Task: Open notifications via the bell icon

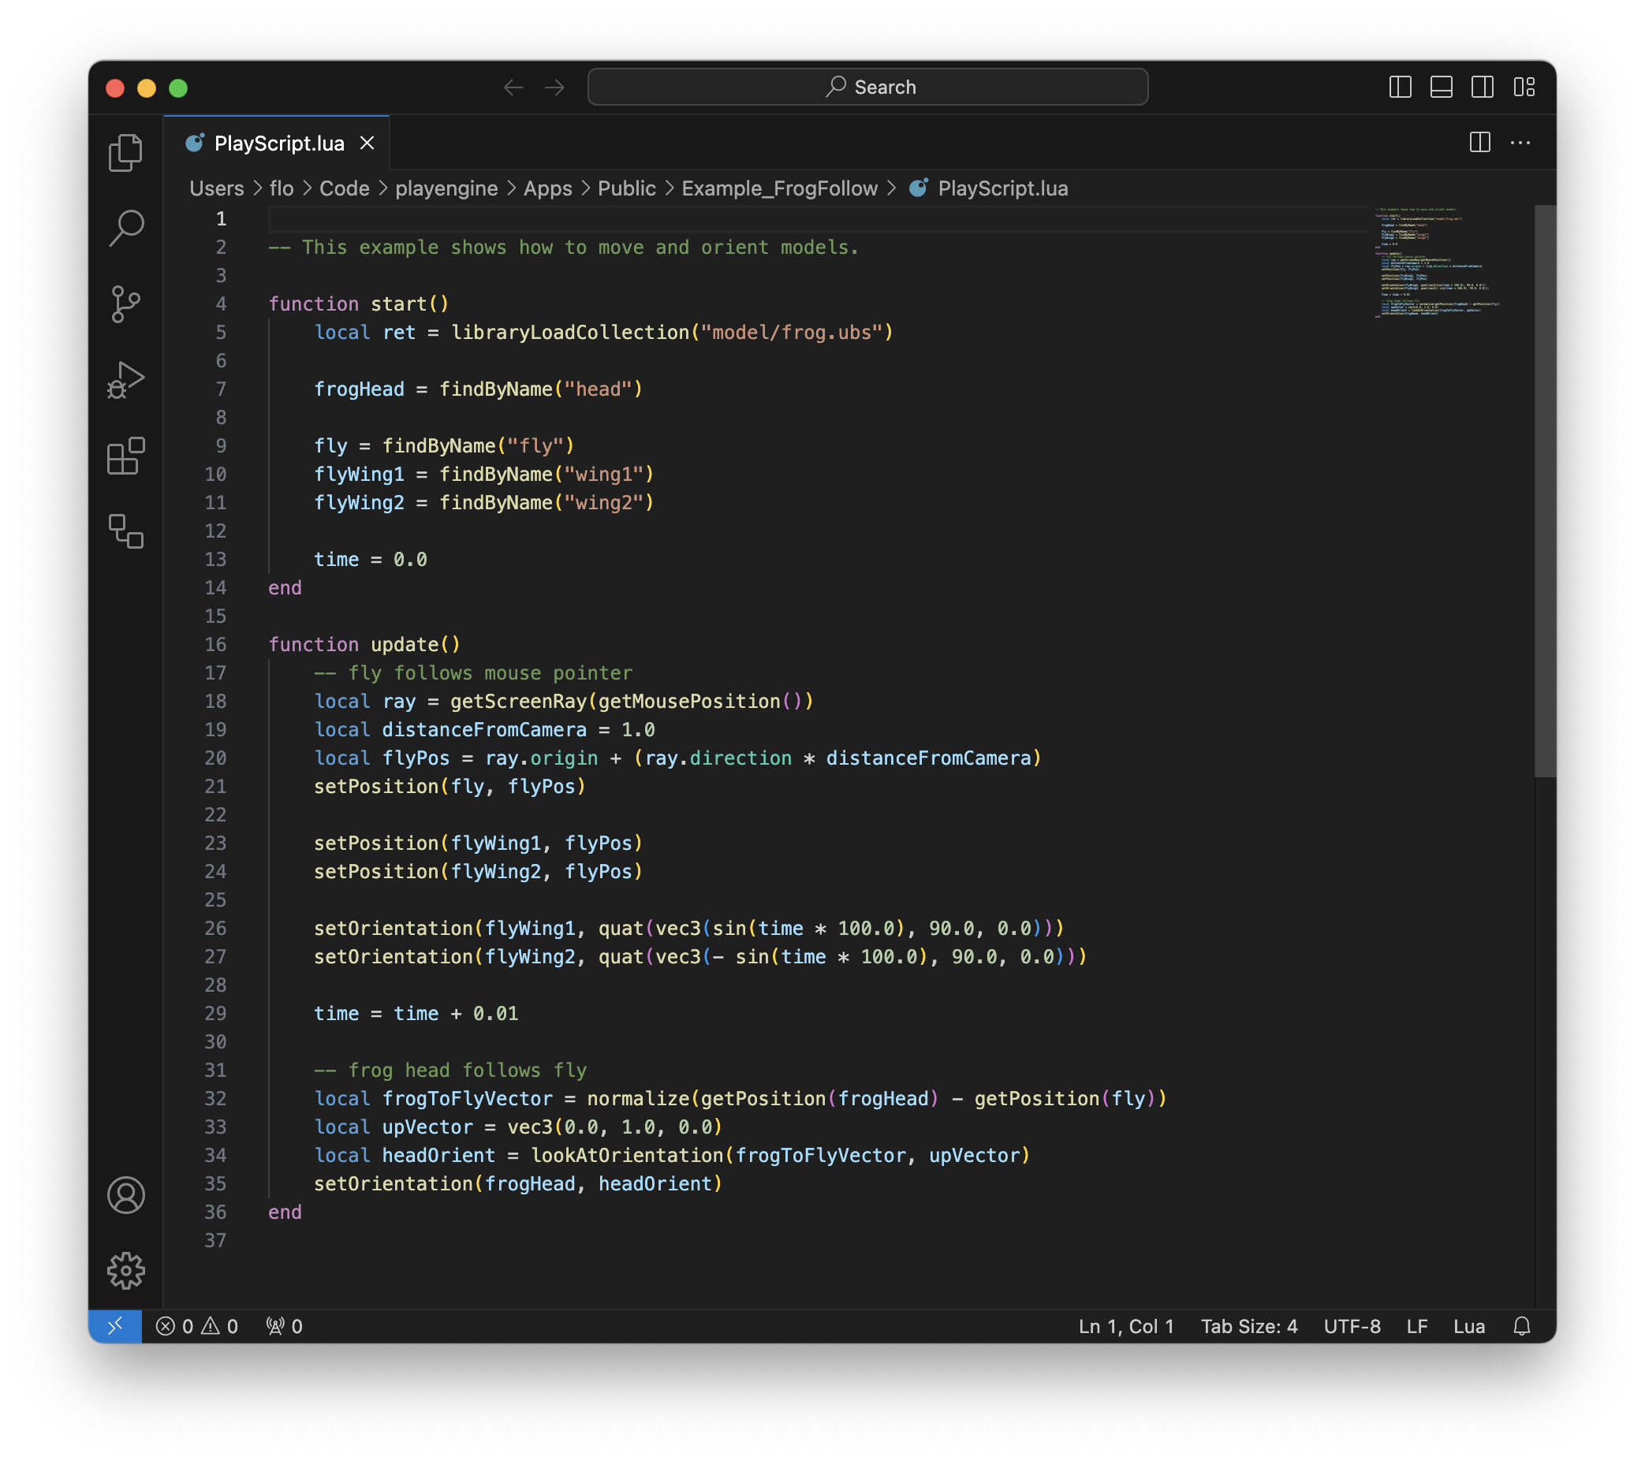Action: point(1522,1327)
